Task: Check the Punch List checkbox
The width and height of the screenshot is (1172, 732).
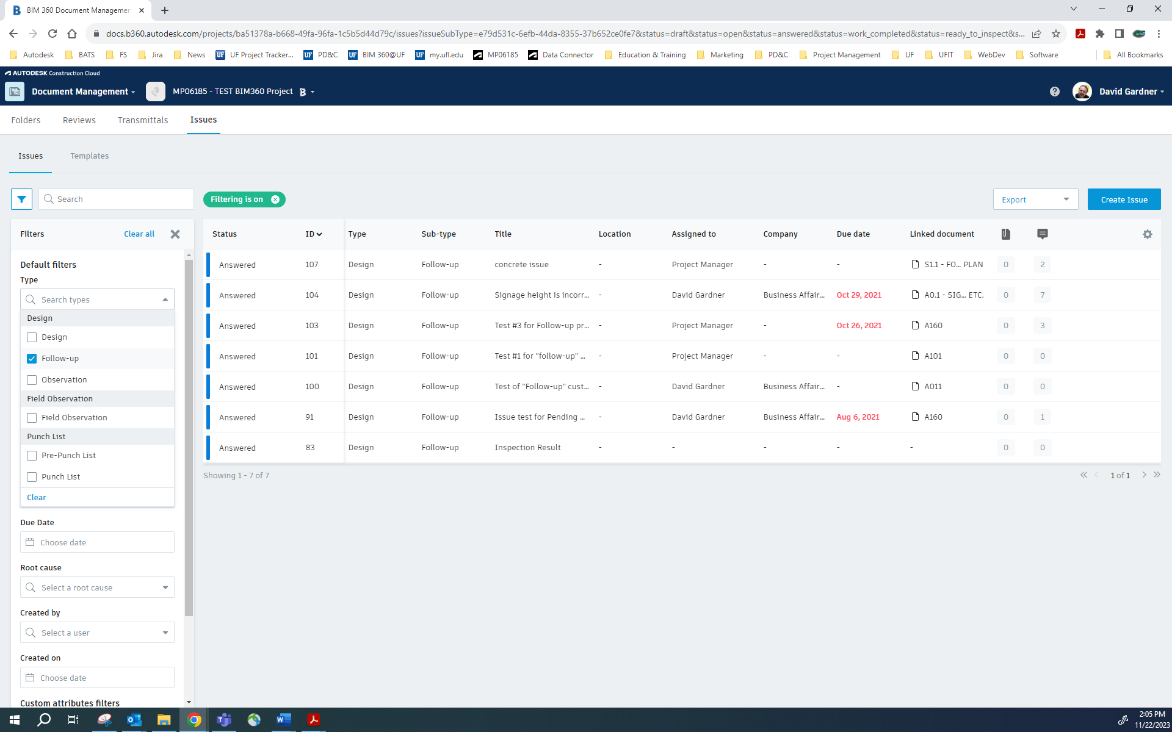Action: [x=32, y=477]
